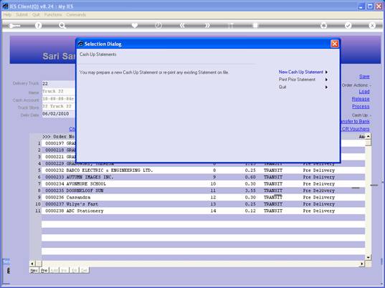Select Print Prior Statement option
The width and height of the screenshot is (385, 288).
(x=297, y=80)
